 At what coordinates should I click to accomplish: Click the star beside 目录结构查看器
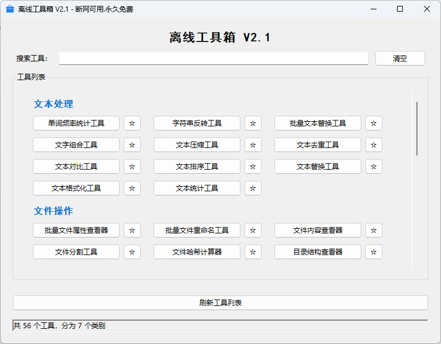[x=374, y=252]
